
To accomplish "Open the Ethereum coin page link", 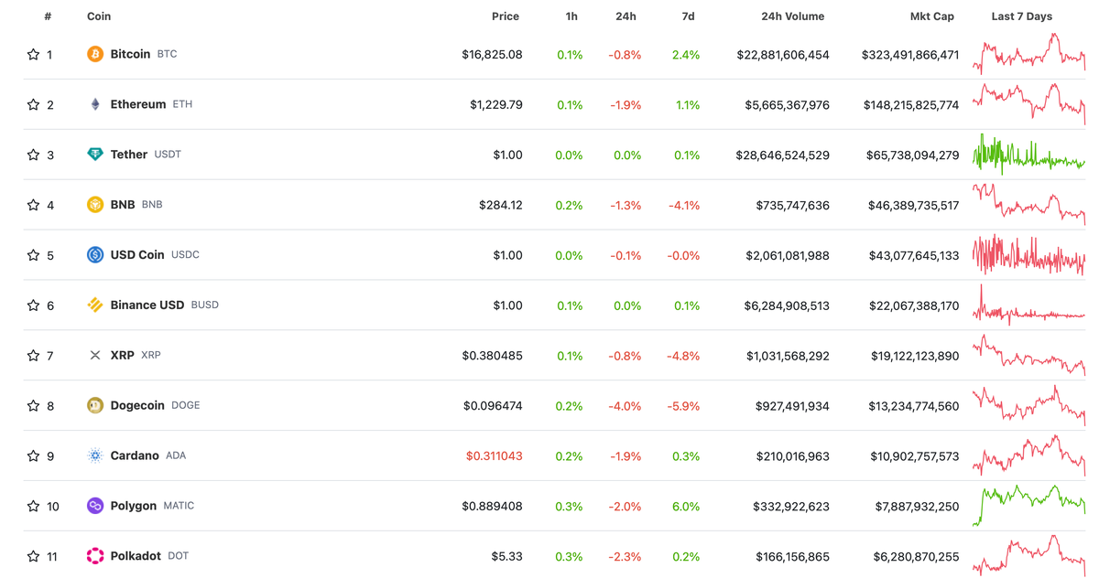I will (x=138, y=104).
